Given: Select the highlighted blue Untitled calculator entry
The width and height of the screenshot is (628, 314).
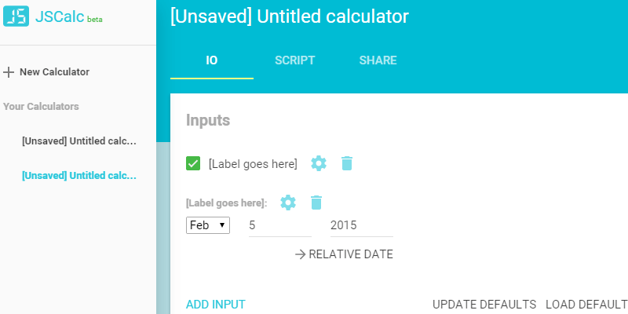Looking at the screenshot, I should click(x=79, y=176).
